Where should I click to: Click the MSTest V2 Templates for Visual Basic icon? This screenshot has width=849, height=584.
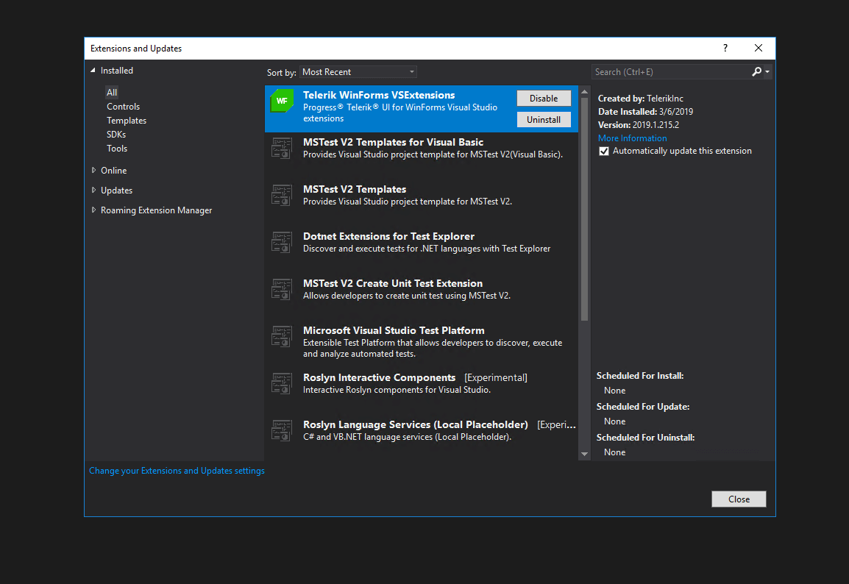[x=282, y=148]
